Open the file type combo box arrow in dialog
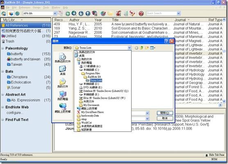Viewport: 228px width, 164px height. pyautogui.click(x=147, y=119)
